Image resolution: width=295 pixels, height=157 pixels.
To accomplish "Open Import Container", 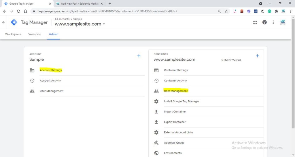I will [x=175, y=112].
